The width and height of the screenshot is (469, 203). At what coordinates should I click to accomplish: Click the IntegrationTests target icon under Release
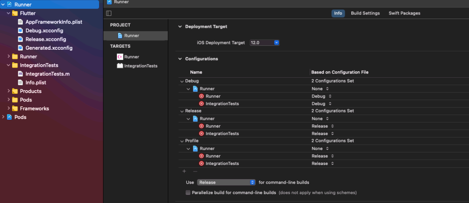tap(201, 133)
